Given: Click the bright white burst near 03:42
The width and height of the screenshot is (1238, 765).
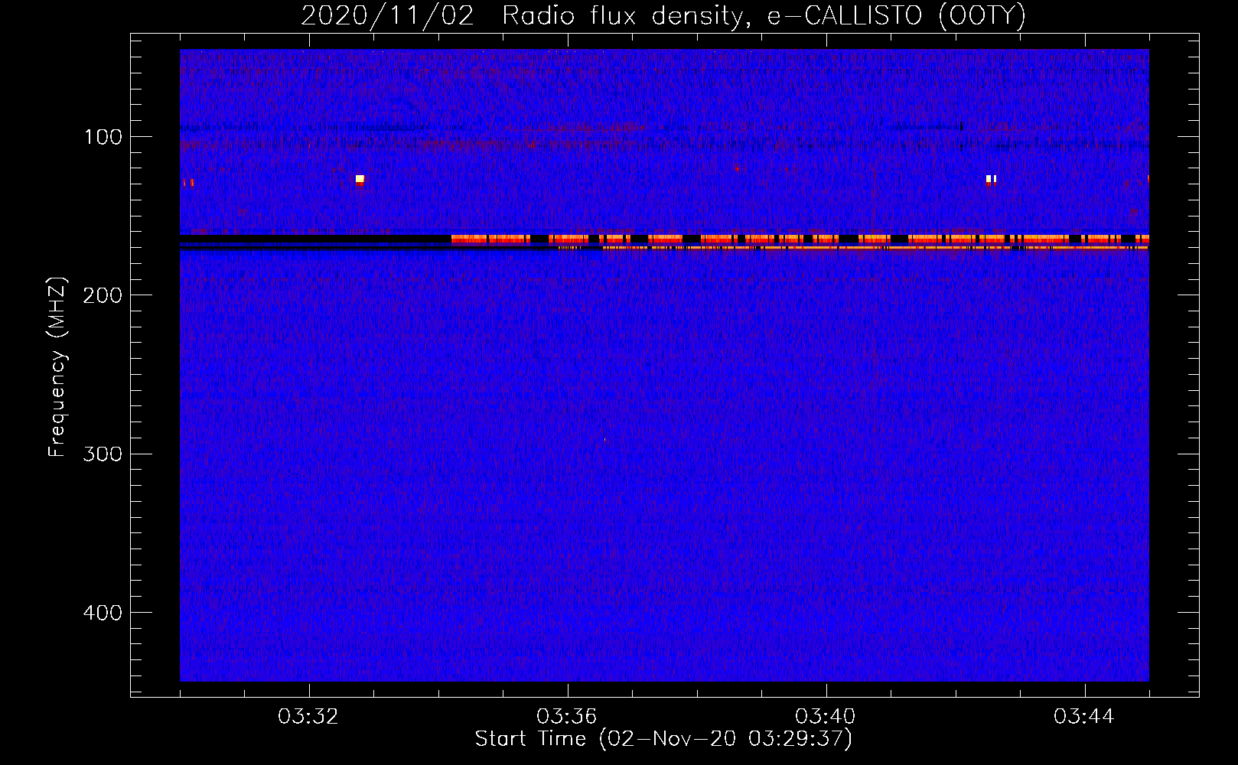Looking at the screenshot, I should [x=991, y=180].
